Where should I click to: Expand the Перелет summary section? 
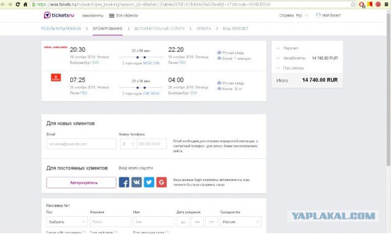point(288,48)
